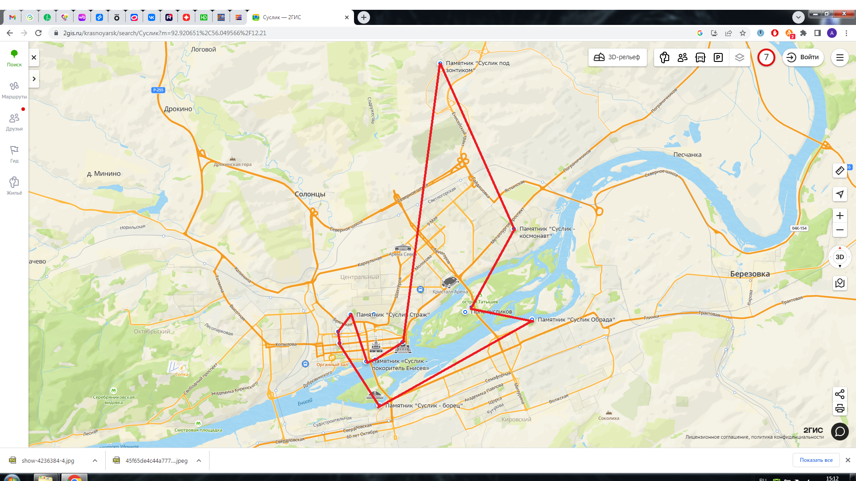Viewport: 856px width, 481px height.
Task: Toggle the 3D-рельеф map mode
Action: [617, 57]
